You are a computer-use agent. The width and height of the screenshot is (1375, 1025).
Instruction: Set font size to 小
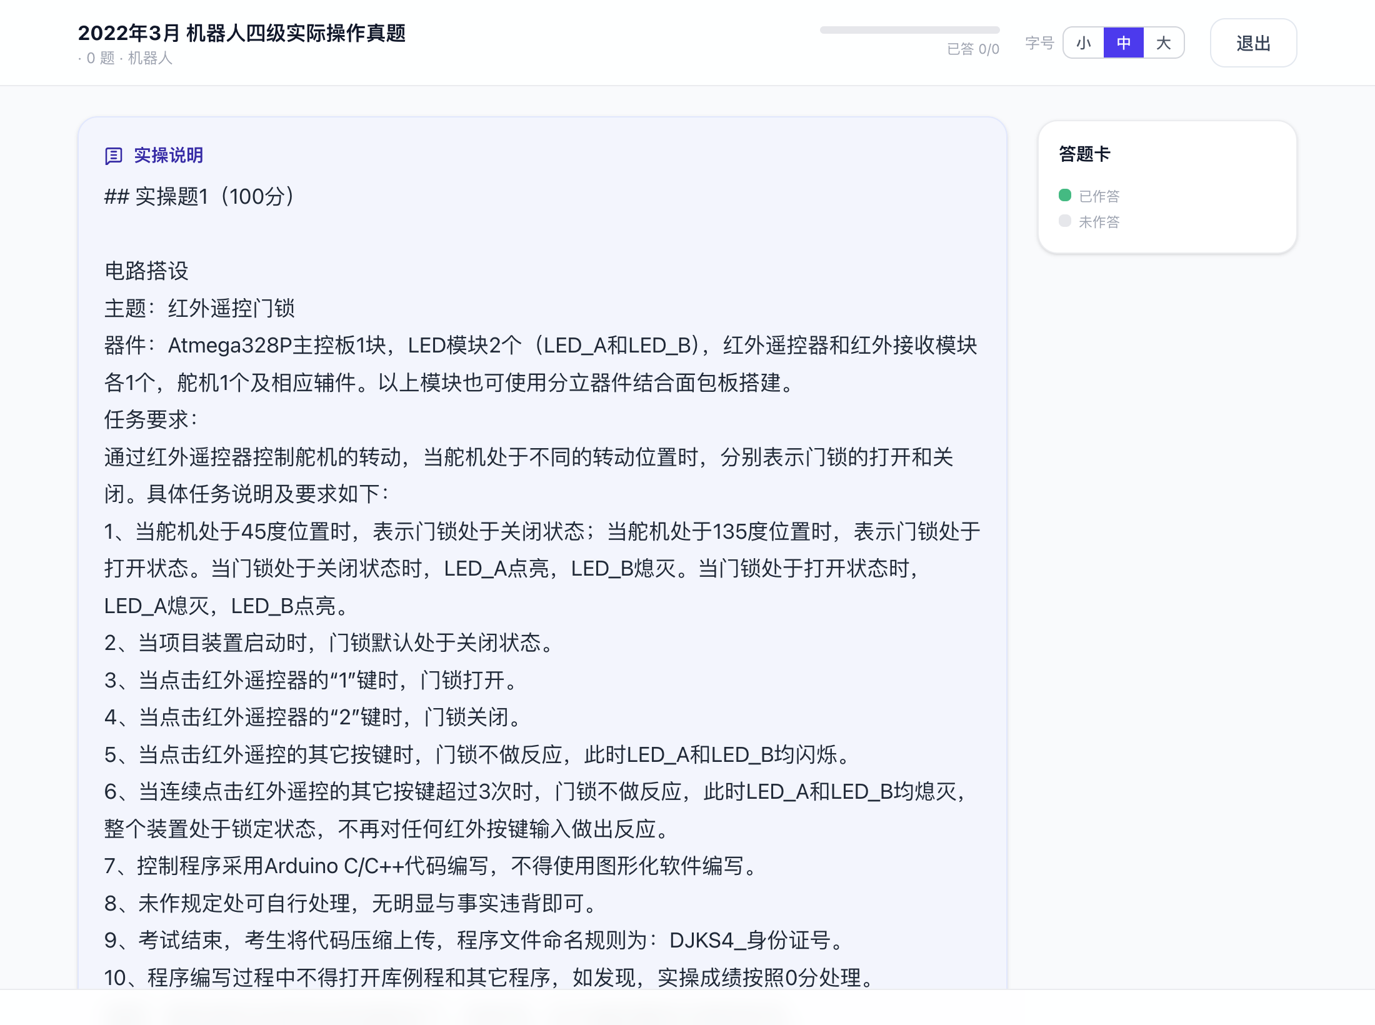[x=1084, y=43]
